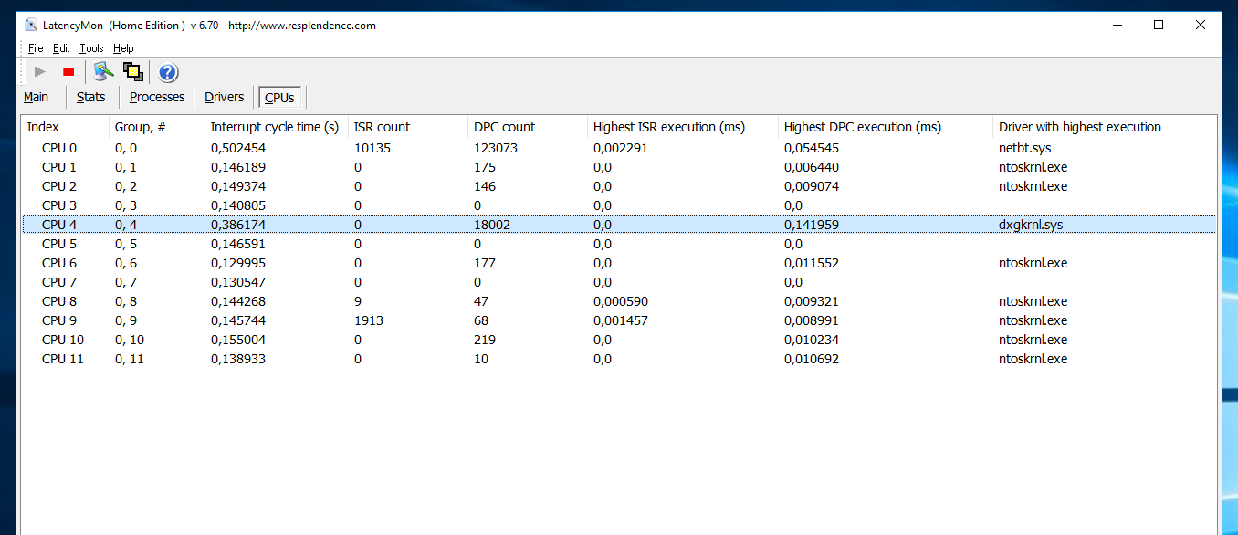Switch to the Stats tab

coord(90,97)
